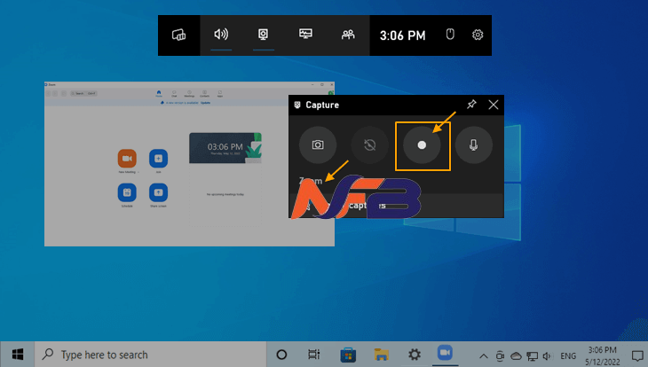
Task: Click the Join button in Zoom
Action: point(158,159)
